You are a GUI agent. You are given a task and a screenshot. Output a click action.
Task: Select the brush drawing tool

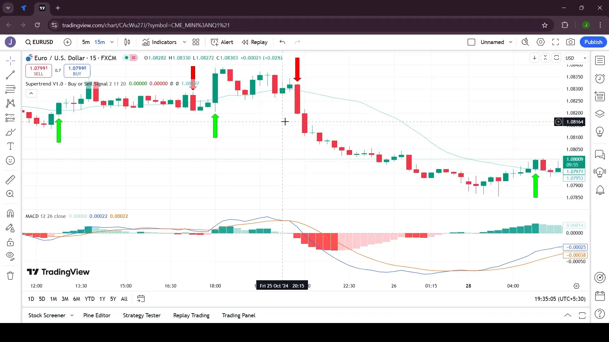coord(10,132)
